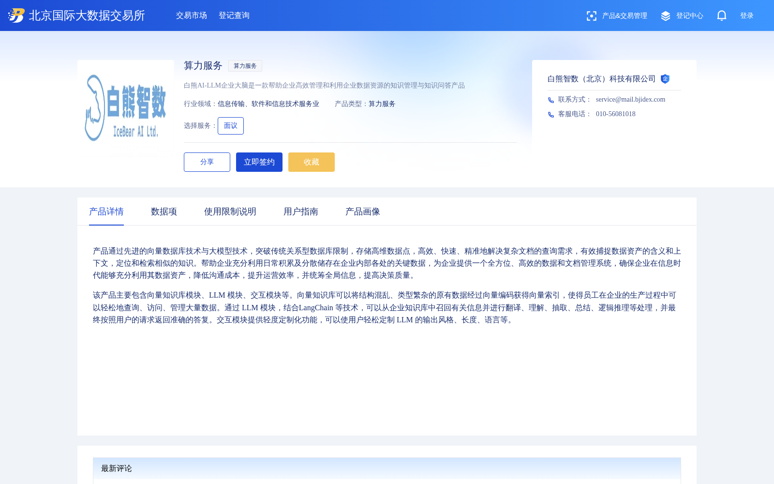Open notifications bell icon
Viewport: 774px width, 484px height.
pyautogui.click(x=722, y=15)
